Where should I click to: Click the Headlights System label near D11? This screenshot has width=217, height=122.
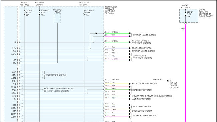pyautogui.click(x=142, y=90)
